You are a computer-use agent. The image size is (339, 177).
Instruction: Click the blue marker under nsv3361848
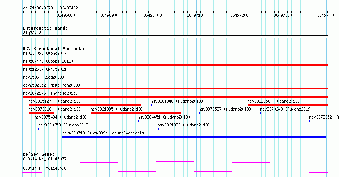(x=151, y=105)
